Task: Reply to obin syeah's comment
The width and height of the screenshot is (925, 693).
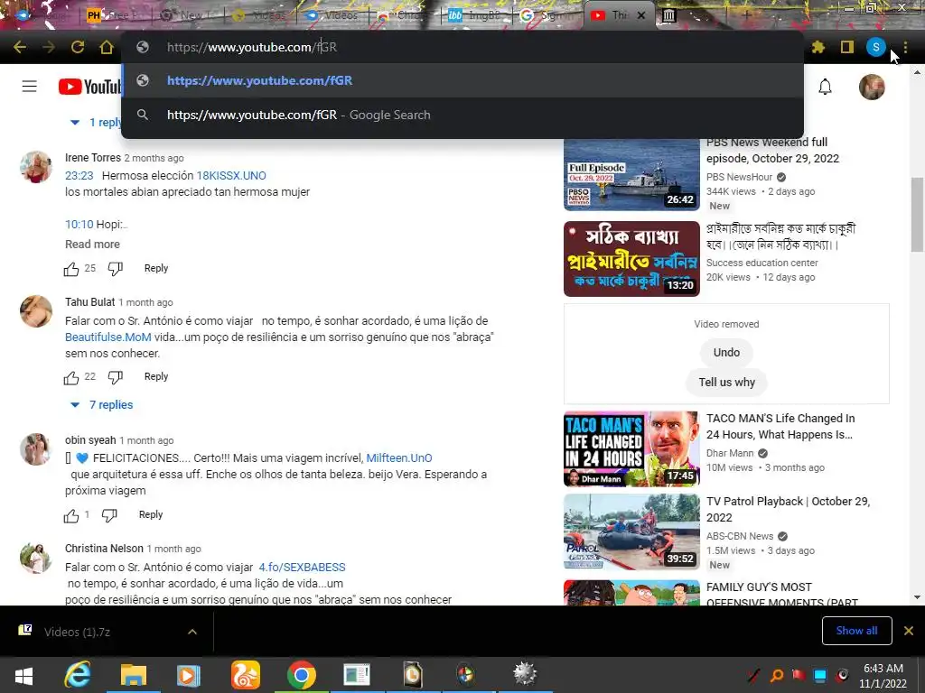Action: tap(151, 514)
